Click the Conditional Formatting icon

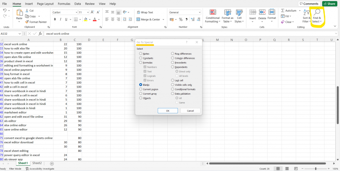(x=212, y=13)
